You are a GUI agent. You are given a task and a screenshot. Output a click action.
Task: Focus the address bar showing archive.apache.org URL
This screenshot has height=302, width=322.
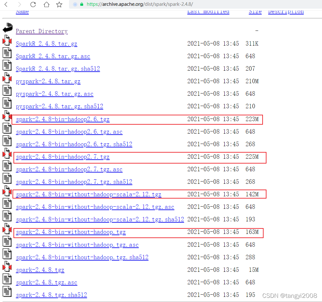[195, 4]
